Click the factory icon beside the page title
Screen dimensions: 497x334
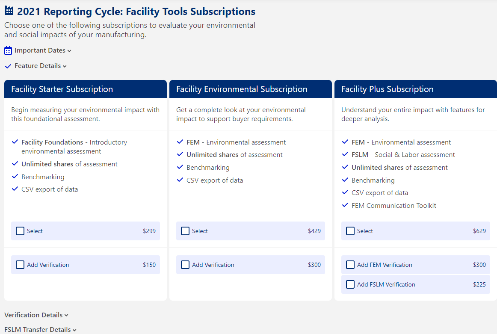[9, 11]
